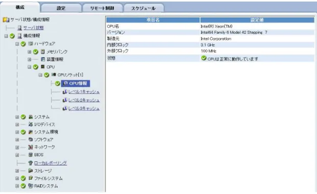Click green status check beside 構成情報
Viewport: 317px width, 194px height.
(12, 36)
